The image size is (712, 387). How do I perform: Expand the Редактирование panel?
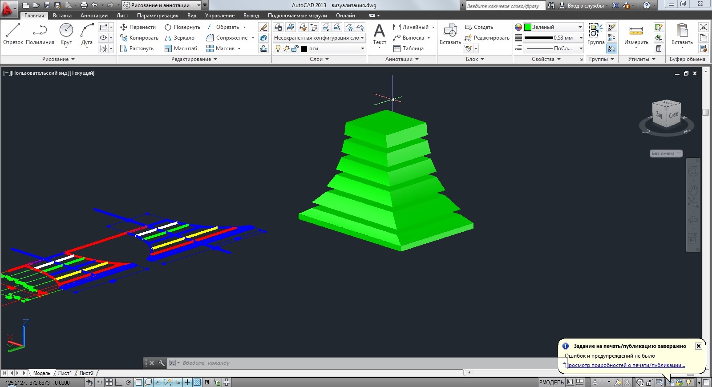point(194,59)
